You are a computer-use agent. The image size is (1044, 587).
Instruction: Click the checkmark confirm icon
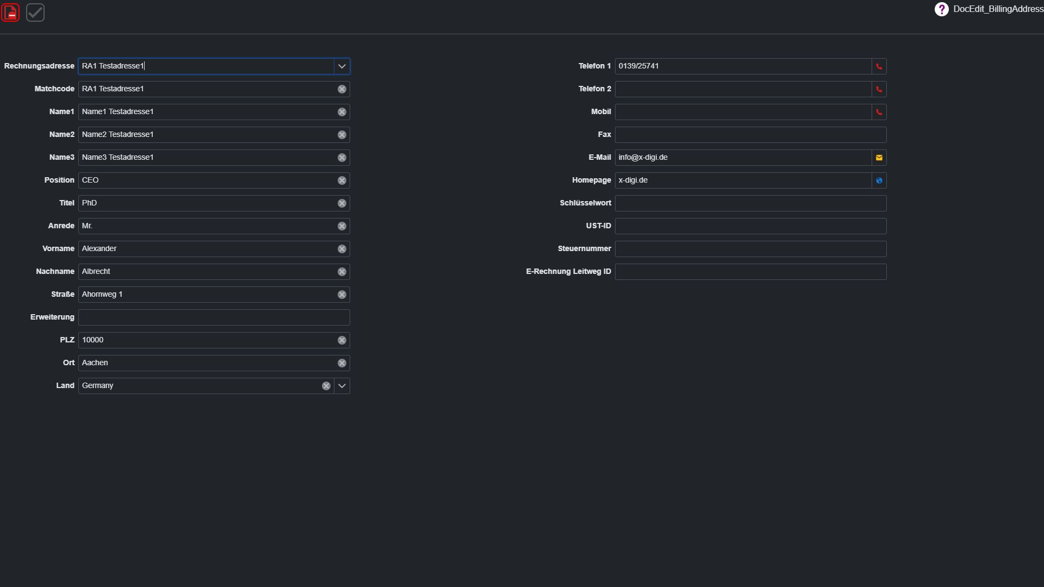pyautogui.click(x=35, y=13)
